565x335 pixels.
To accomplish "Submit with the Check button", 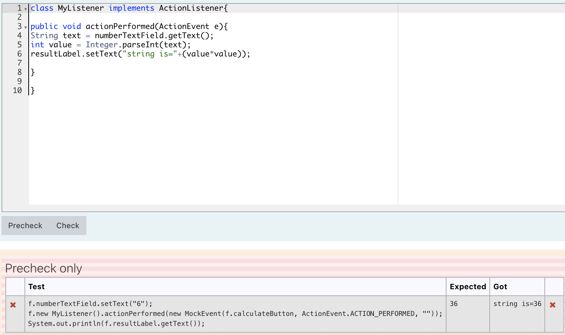I will coord(68,225).
